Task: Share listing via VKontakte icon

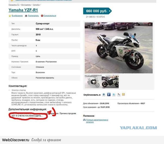Action: click(104, 95)
